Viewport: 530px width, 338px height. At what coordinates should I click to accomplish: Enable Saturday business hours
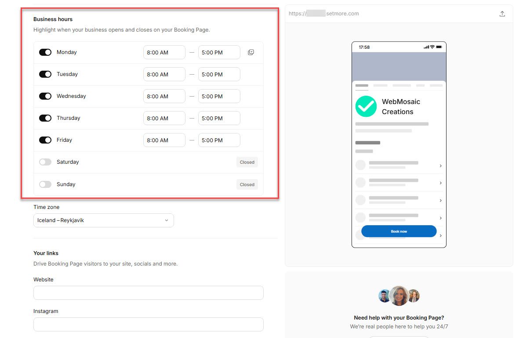pos(45,162)
